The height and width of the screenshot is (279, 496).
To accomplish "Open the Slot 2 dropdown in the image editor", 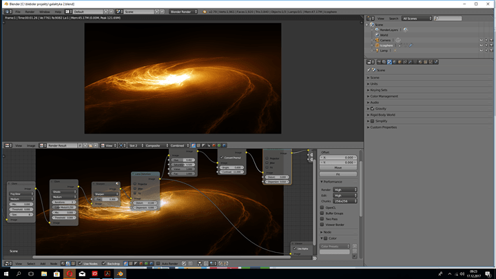I will 136,145.
